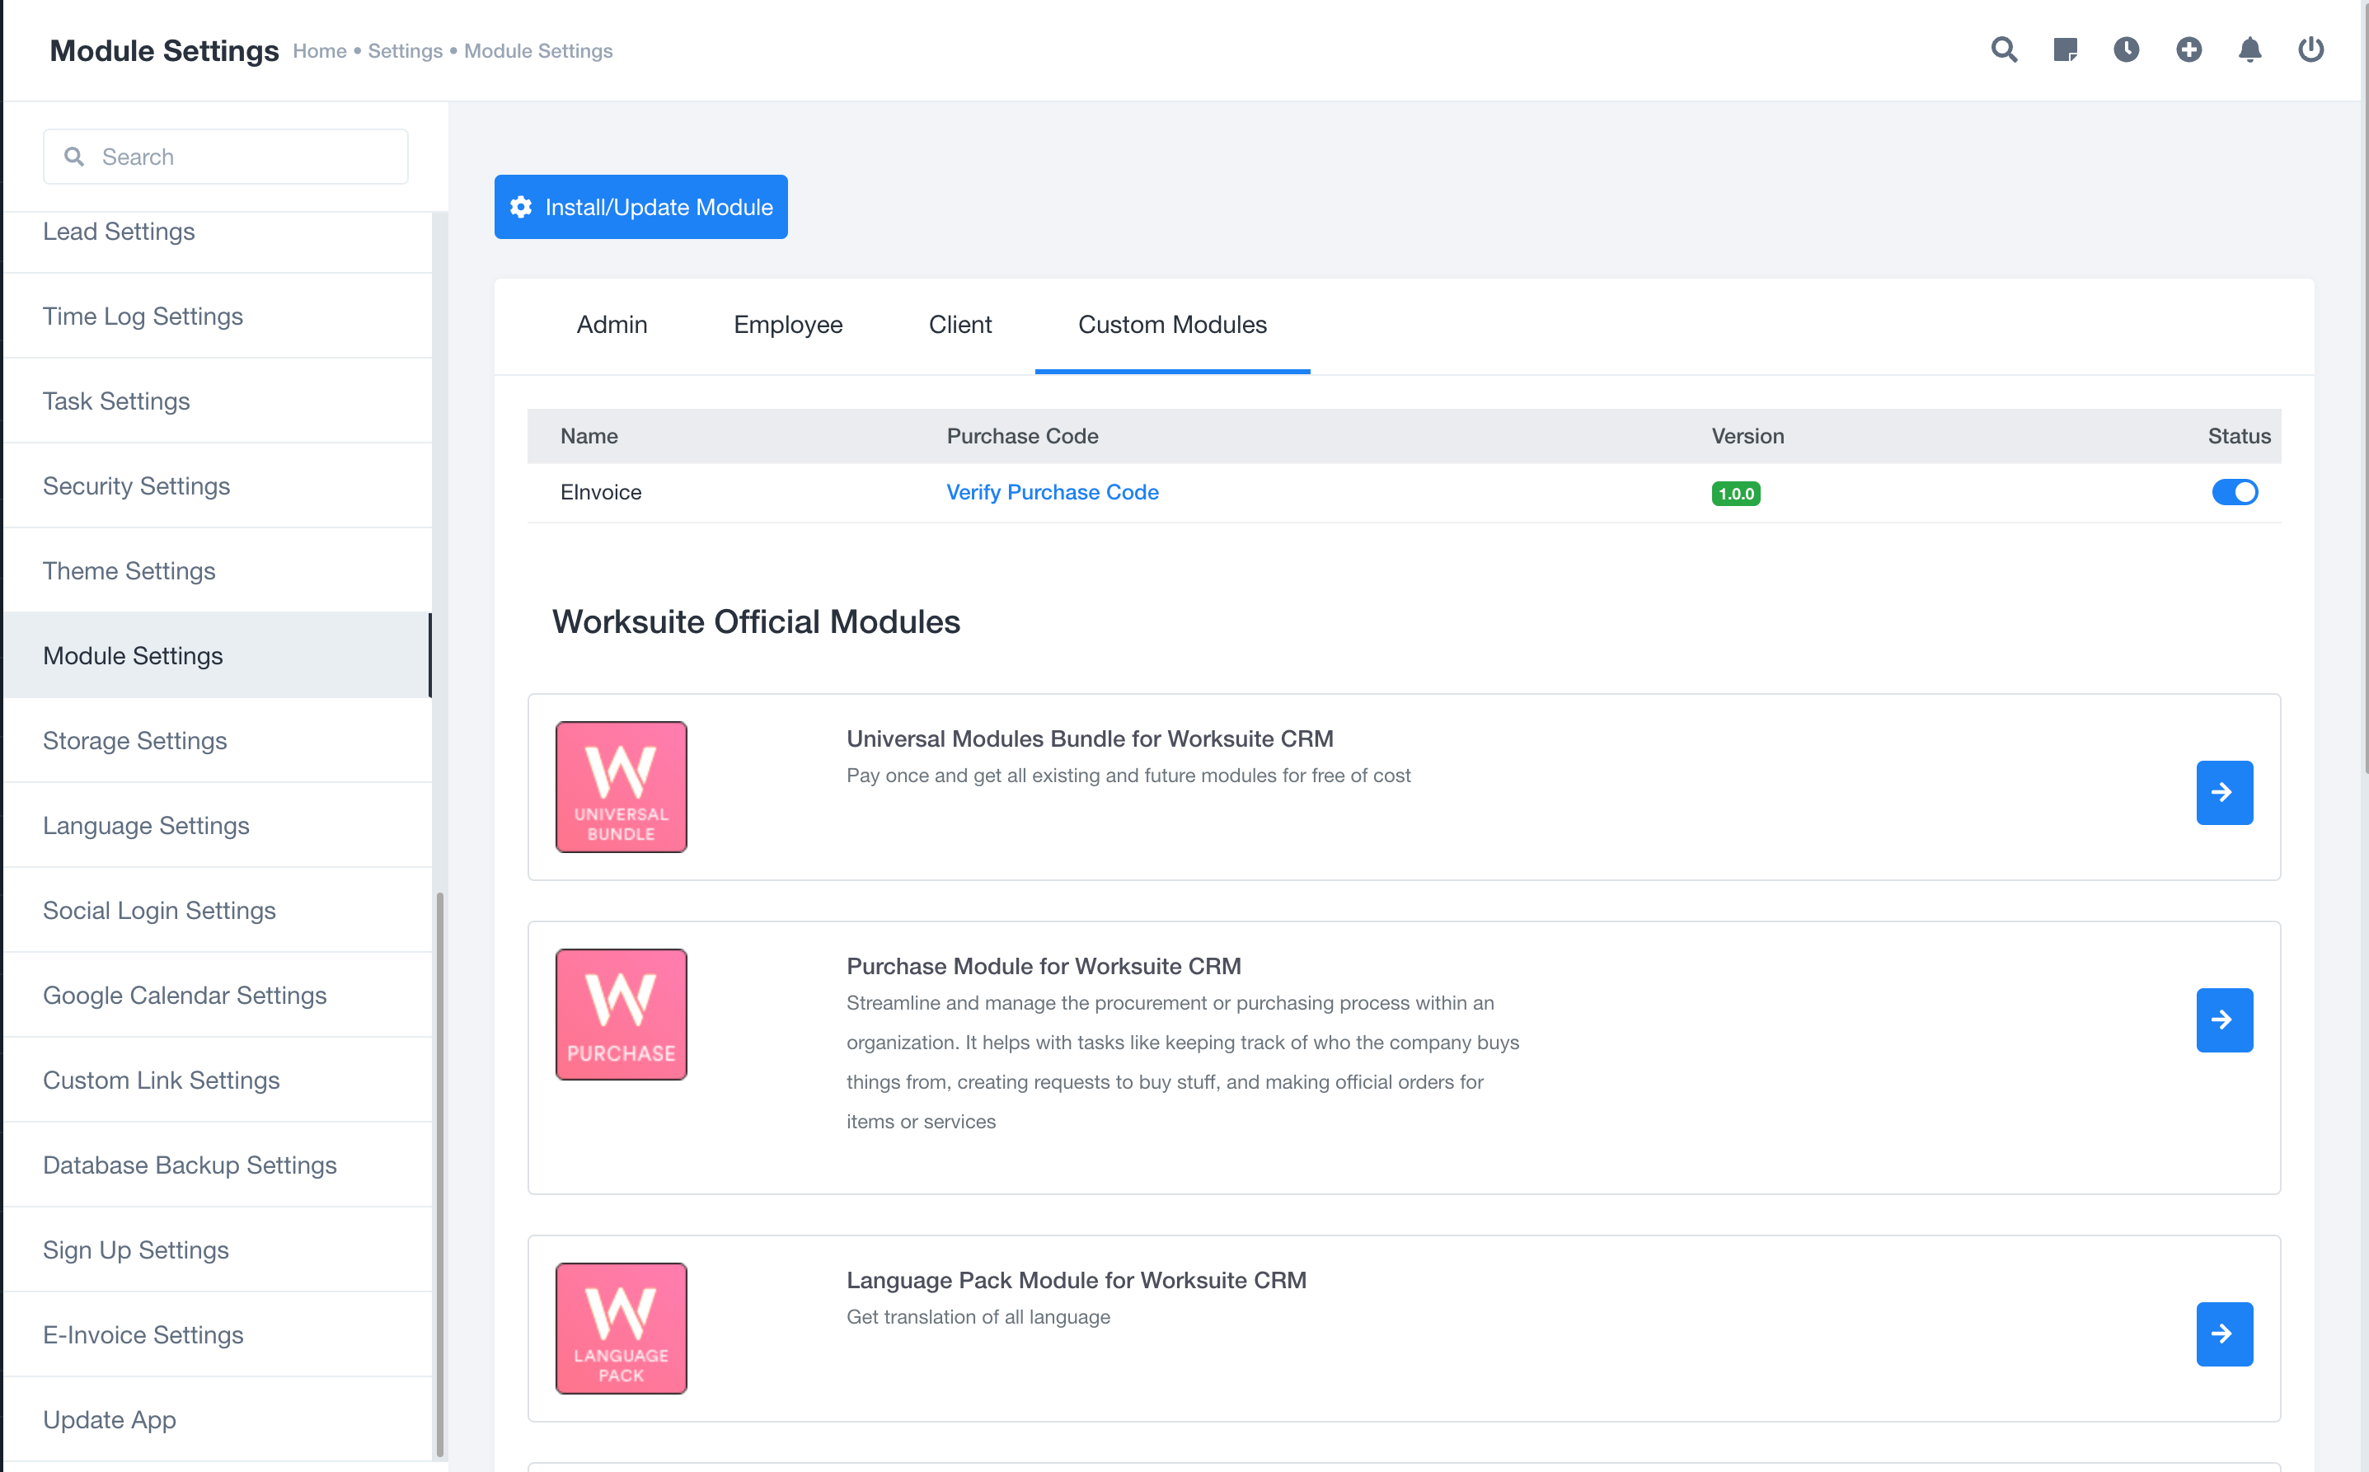Click the Install/Update Module button

(x=640, y=208)
